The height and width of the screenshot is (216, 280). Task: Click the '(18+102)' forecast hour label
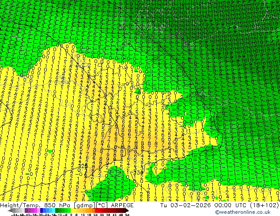tap(264, 205)
